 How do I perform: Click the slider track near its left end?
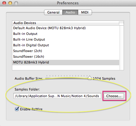coord(47,78)
